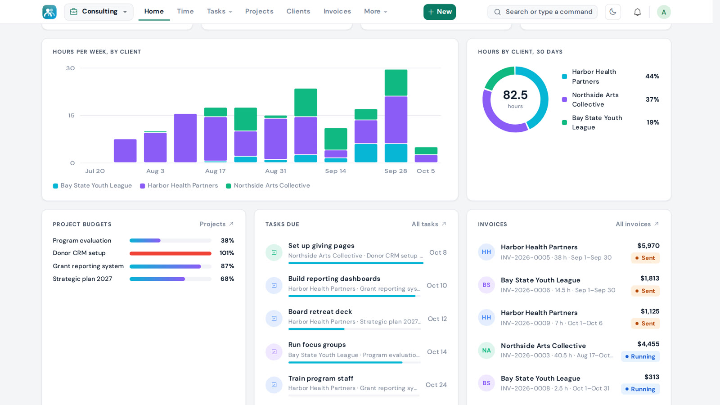The image size is (720, 405).
Task: Open Projects link in Project Budgets
Action: pos(217,224)
